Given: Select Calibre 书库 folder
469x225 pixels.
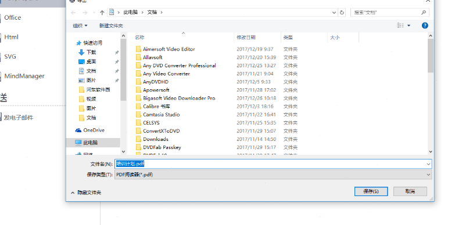Looking at the screenshot, I should (x=156, y=106).
